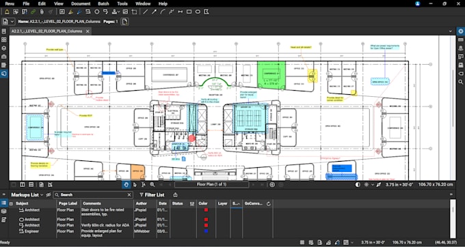Go to previous view button

point(272,185)
